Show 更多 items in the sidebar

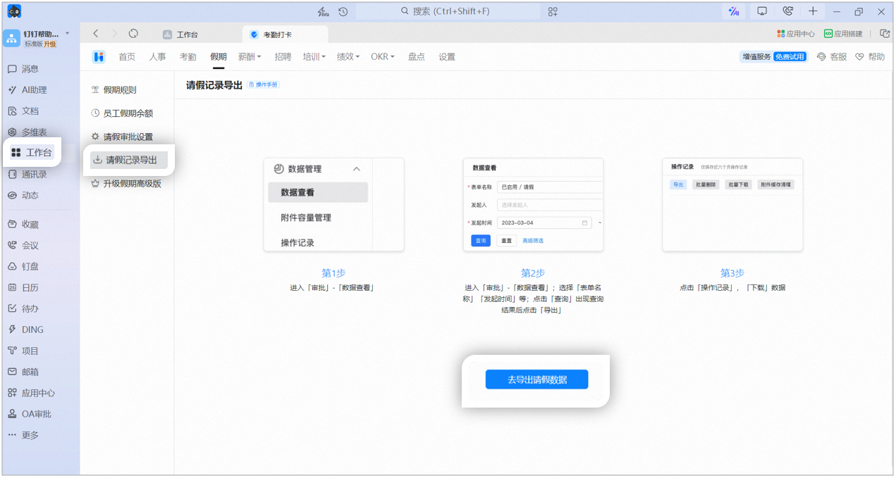(x=23, y=436)
